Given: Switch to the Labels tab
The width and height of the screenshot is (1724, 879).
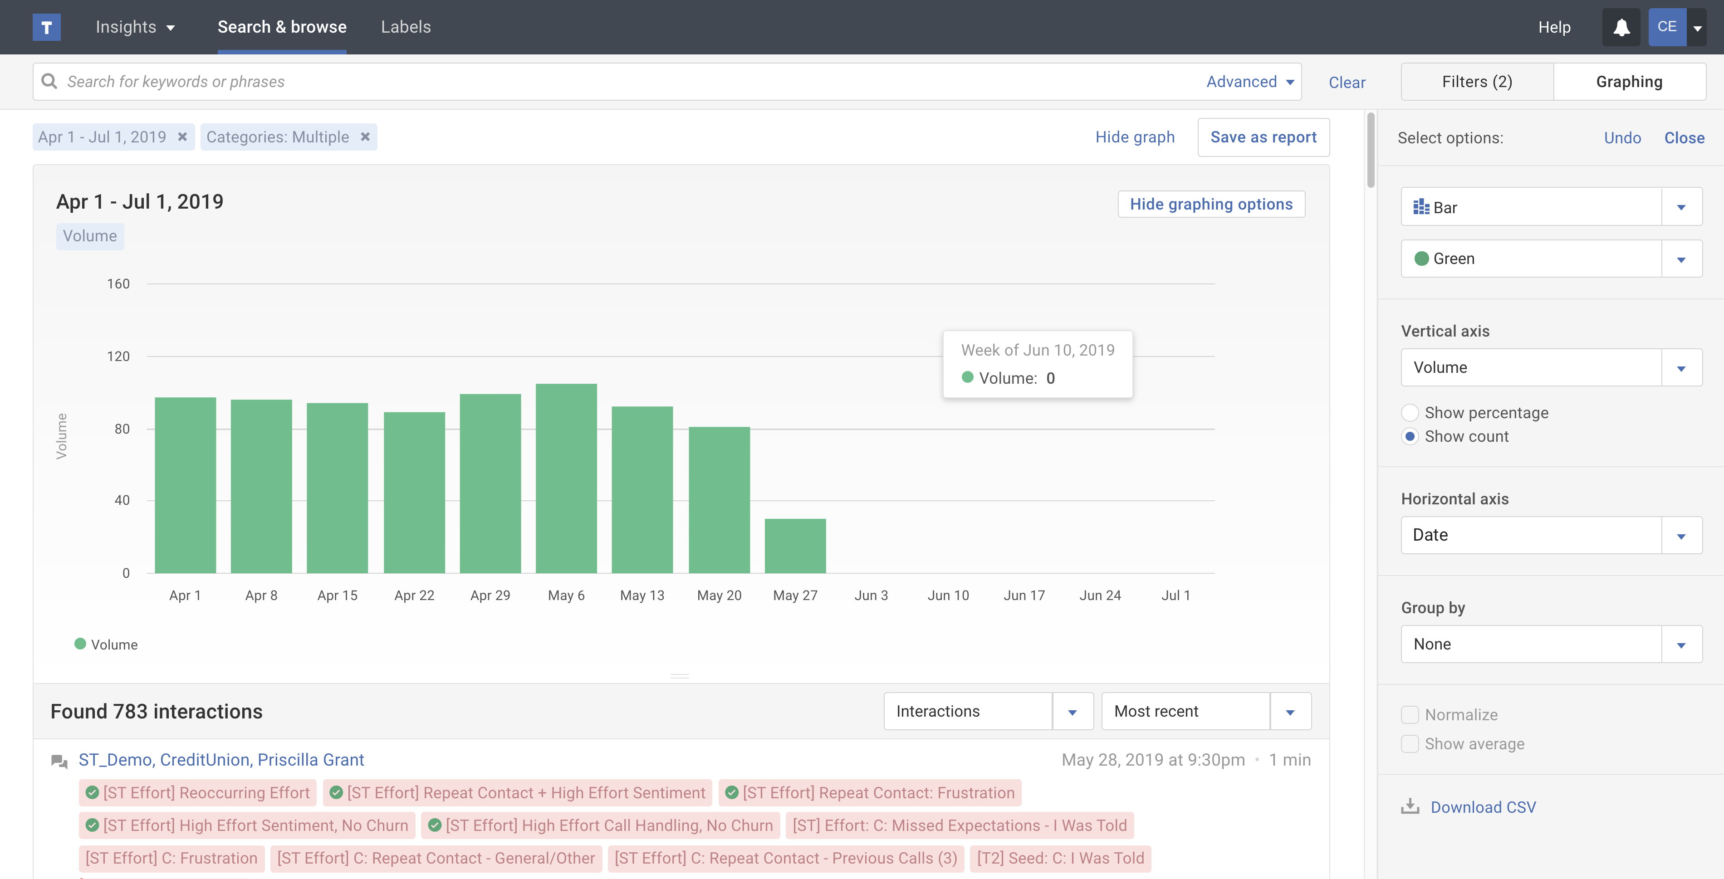Looking at the screenshot, I should pos(406,27).
